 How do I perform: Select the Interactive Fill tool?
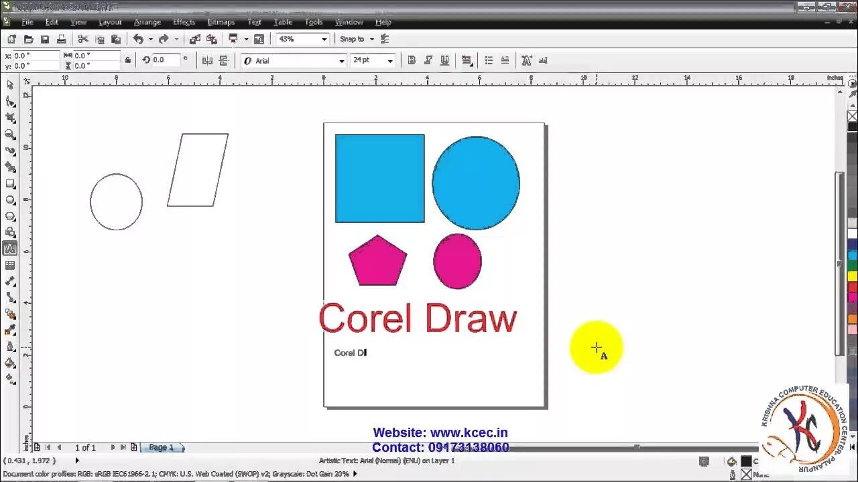click(10, 379)
